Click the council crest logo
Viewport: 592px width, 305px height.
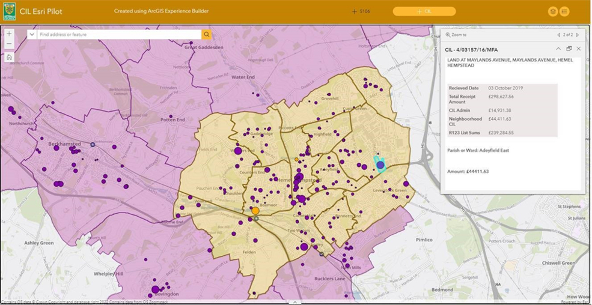(9, 11)
